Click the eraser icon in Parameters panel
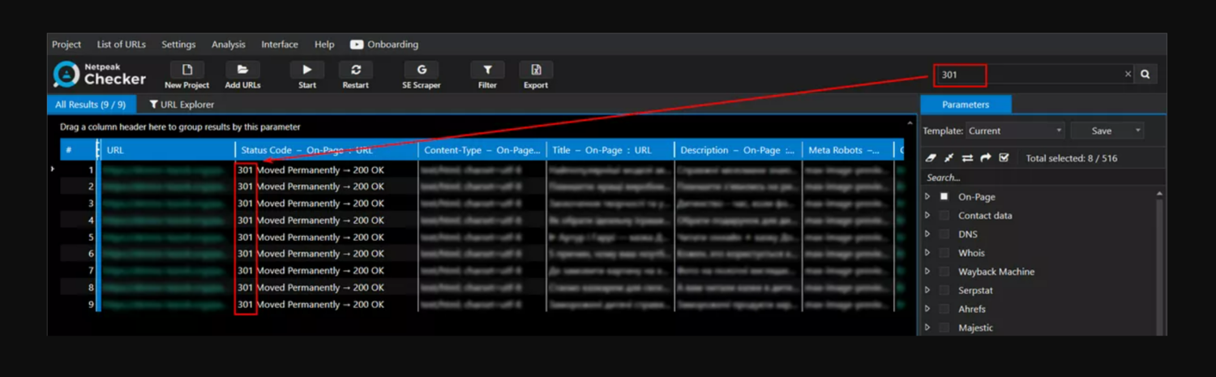This screenshot has height=377, width=1216. click(x=931, y=158)
